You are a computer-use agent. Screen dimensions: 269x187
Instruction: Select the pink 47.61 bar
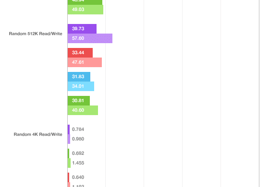(85, 62)
